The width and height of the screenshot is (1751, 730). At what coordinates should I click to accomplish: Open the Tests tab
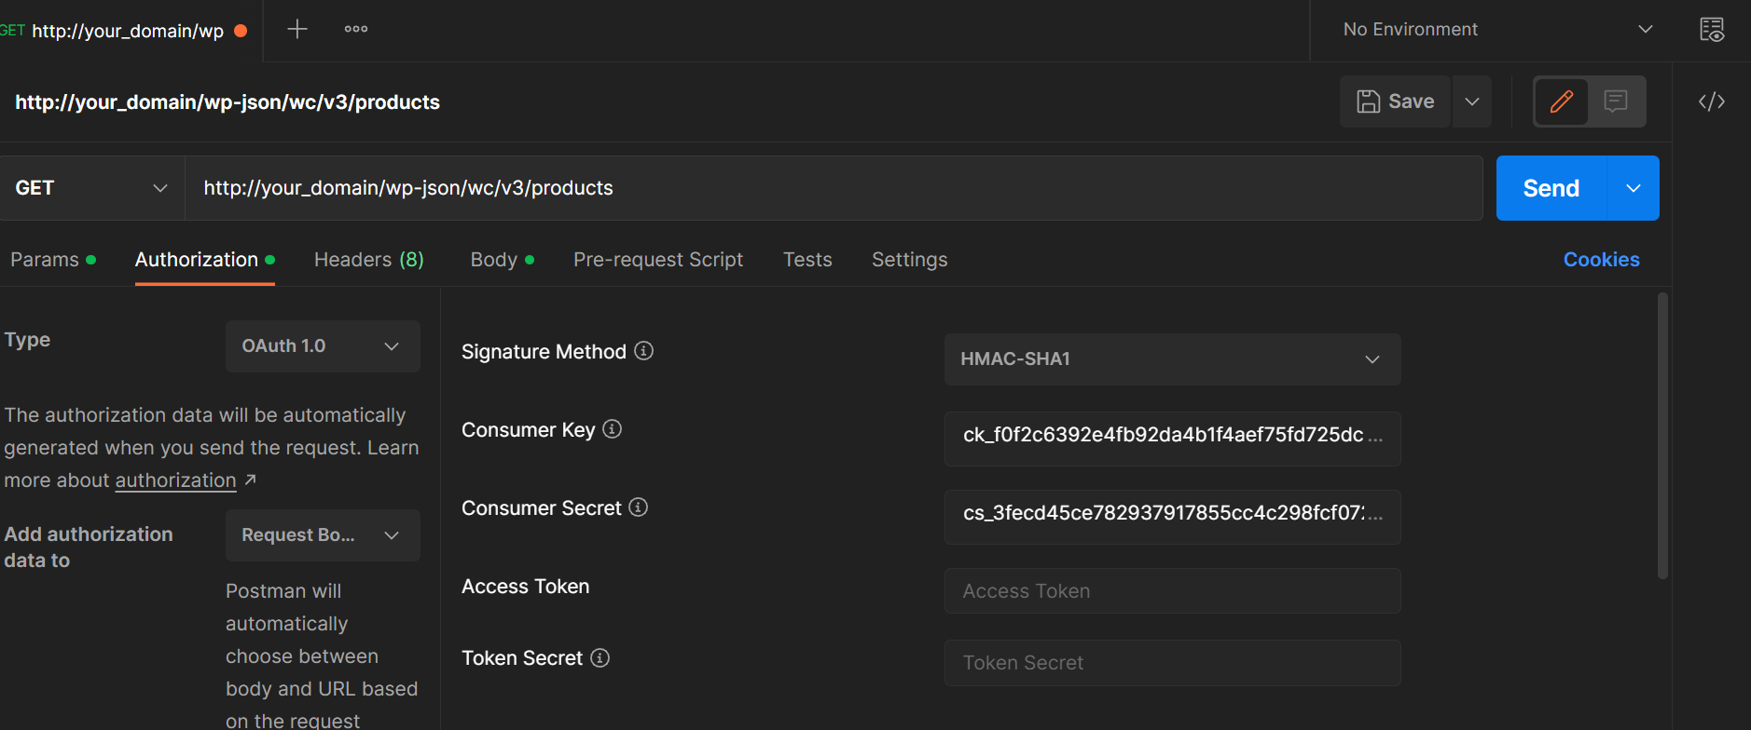pos(807,260)
